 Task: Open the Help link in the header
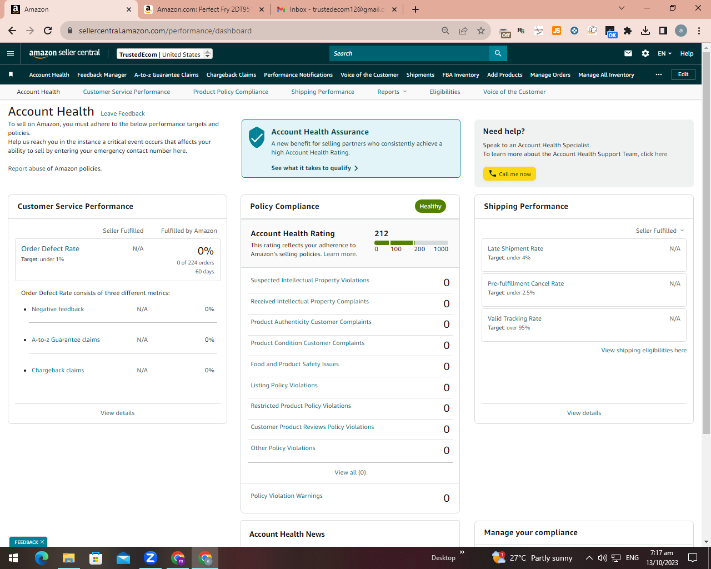[x=687, y=53]
